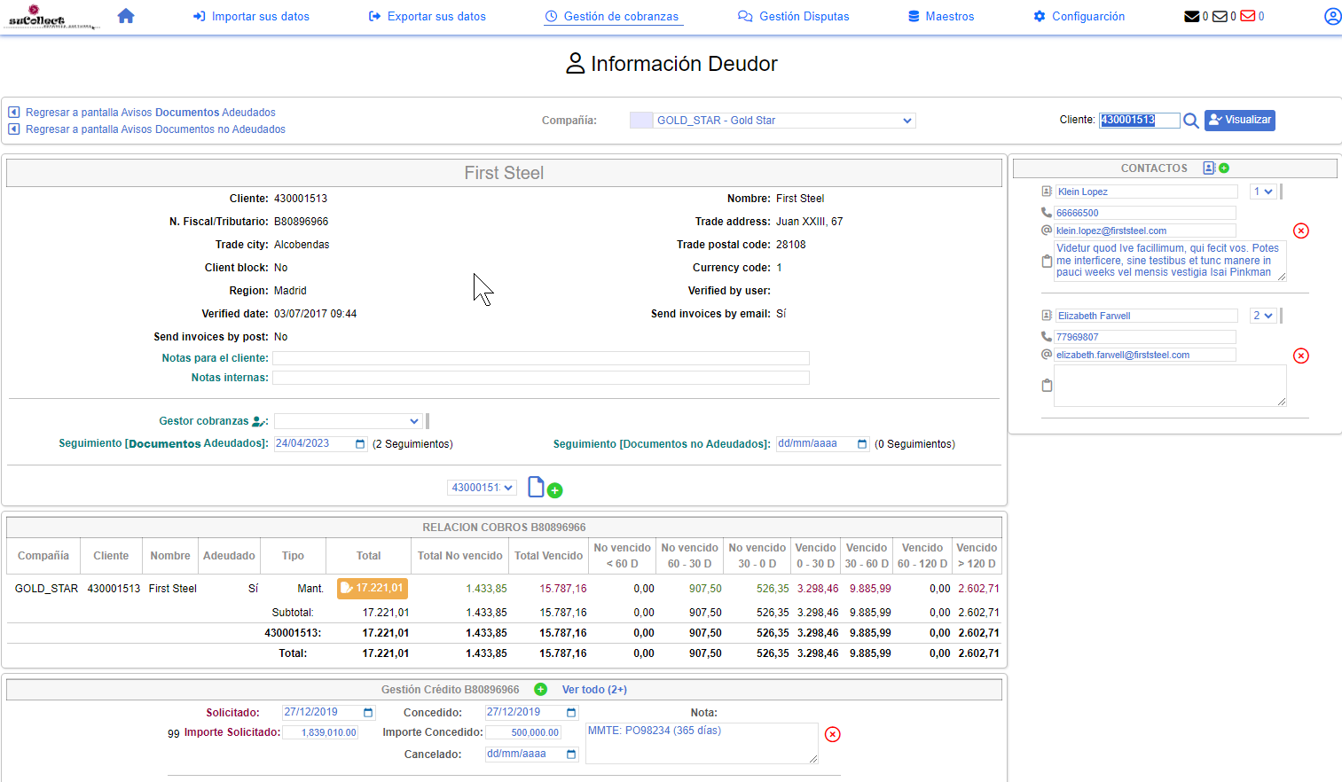Click notes clipboard icon for Elizabeth Farwell
The width and height of the screenshot is (1342, 782).
(x=1047, y=386)
